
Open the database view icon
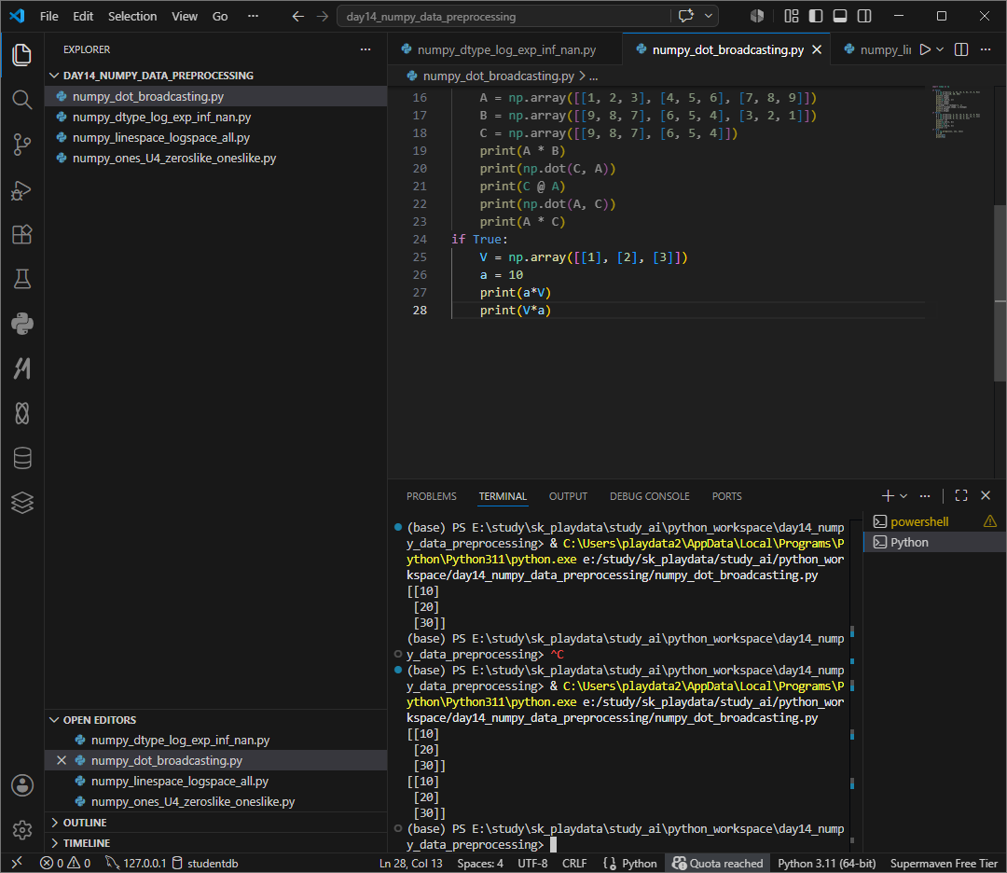click(x=21, y=458)
